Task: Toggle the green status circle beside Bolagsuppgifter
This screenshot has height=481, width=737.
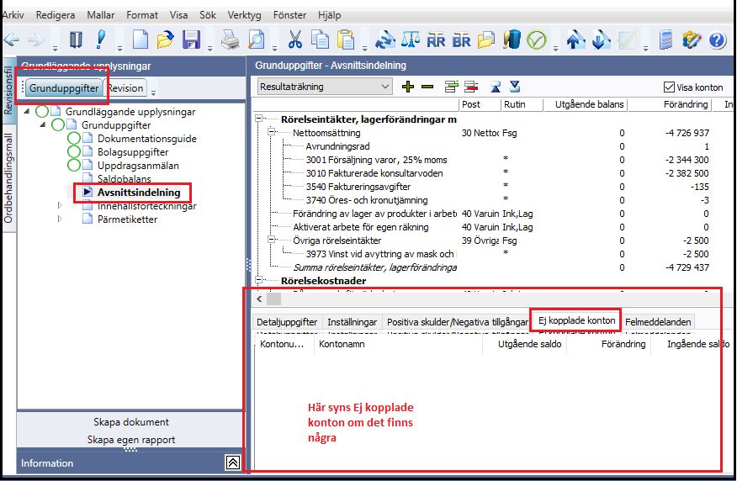Action: click(74, 151)
